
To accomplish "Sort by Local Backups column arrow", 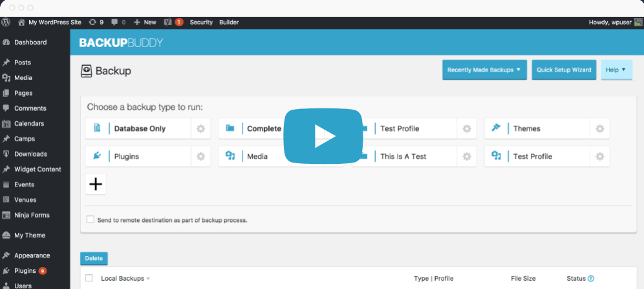I will [x=148, y=279].
